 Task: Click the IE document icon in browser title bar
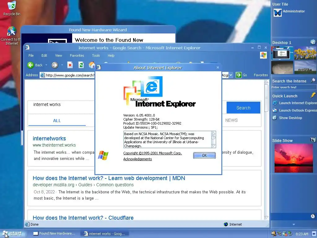pos(27,47)
